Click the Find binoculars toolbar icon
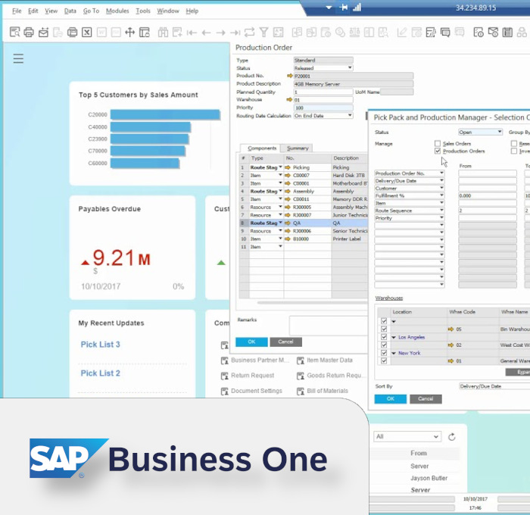Screen dimensions: 530x515 163,33
